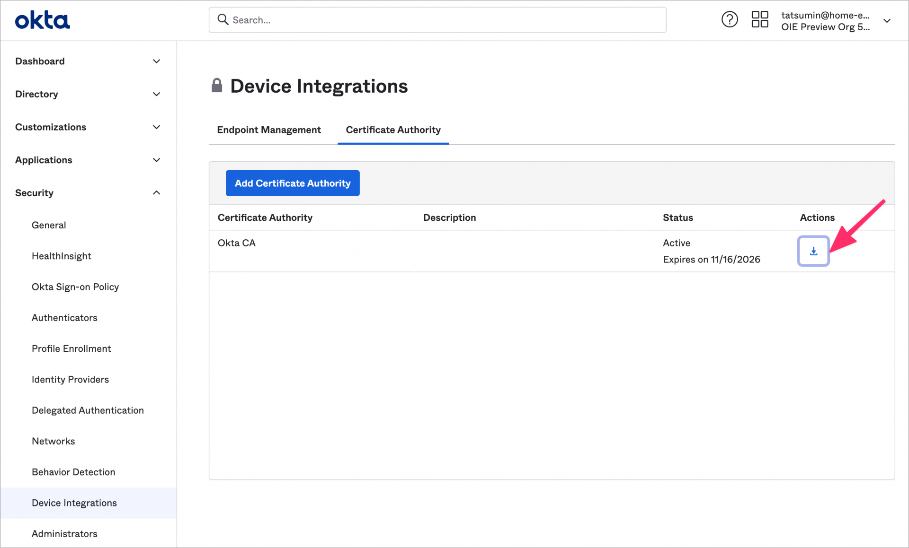Click the lock icon beside Device Integrations title
909x548 pixels.
coord(217,85)
